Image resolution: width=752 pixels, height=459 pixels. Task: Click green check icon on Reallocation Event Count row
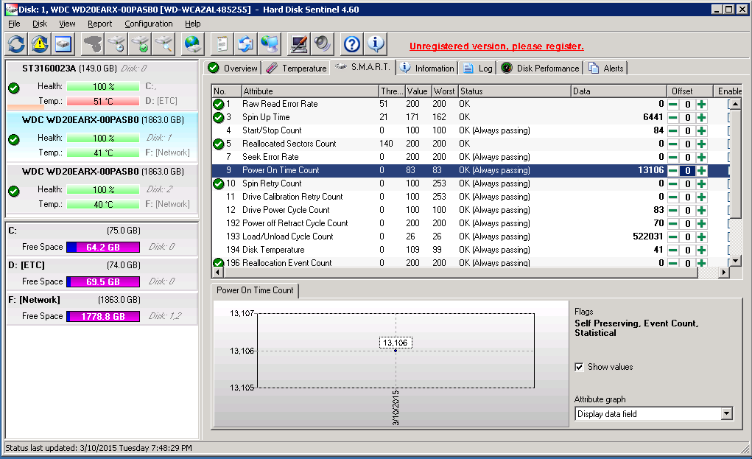[219, 263]
